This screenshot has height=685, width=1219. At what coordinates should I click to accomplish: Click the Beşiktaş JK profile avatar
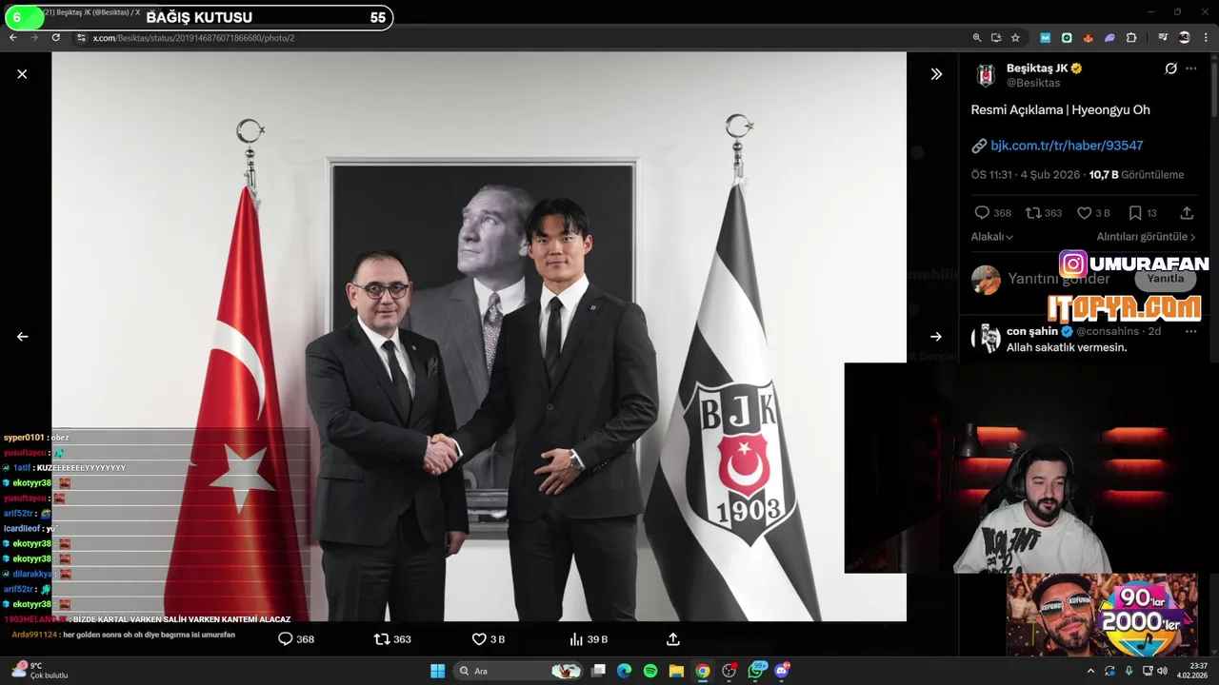coord(986,75)
